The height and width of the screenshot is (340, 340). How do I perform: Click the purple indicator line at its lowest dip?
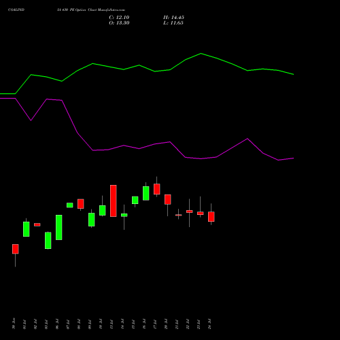pyautogui.click(x=278, y=160)
